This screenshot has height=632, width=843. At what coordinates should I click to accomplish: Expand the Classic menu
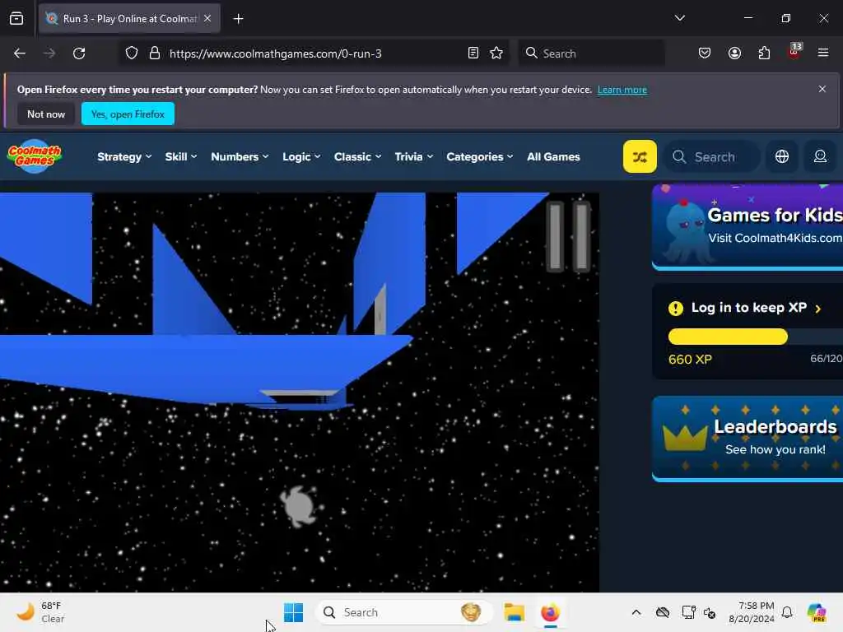(x=357, y=157)
